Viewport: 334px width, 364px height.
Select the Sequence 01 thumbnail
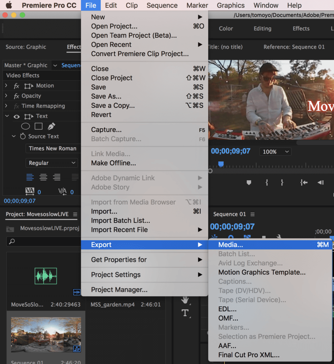coord(46,334)
